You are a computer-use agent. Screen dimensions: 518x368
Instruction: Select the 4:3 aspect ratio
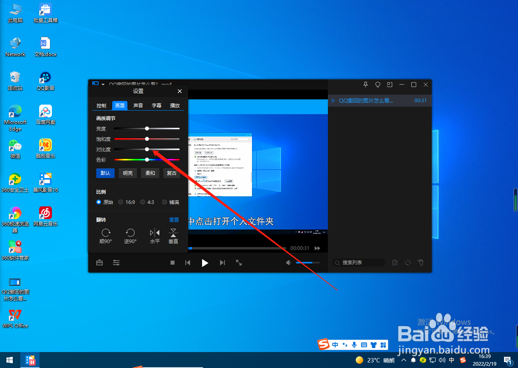point(147,202)
